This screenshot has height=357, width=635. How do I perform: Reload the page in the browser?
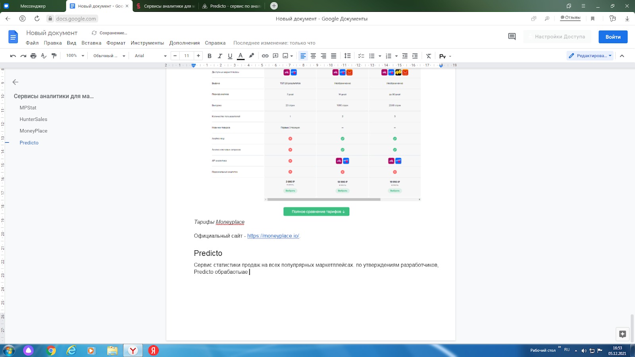[37, 19]
